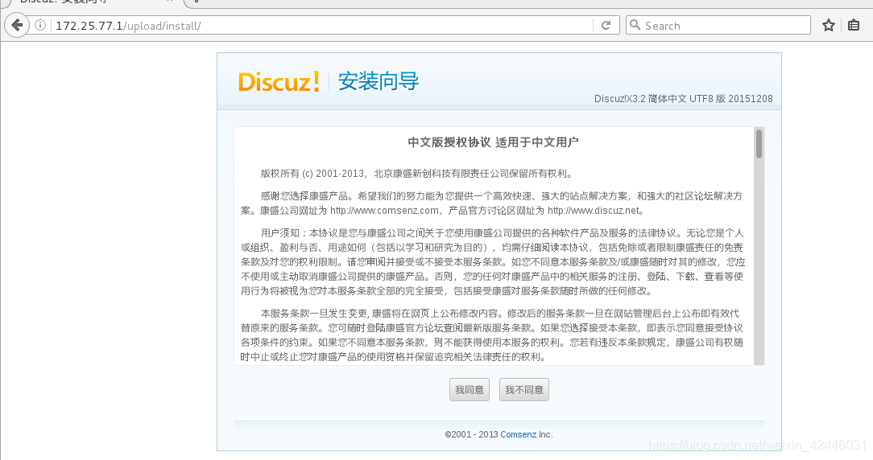Open the site information icon
The height and width of the screenshot is (460, 873).
point(40,25)
